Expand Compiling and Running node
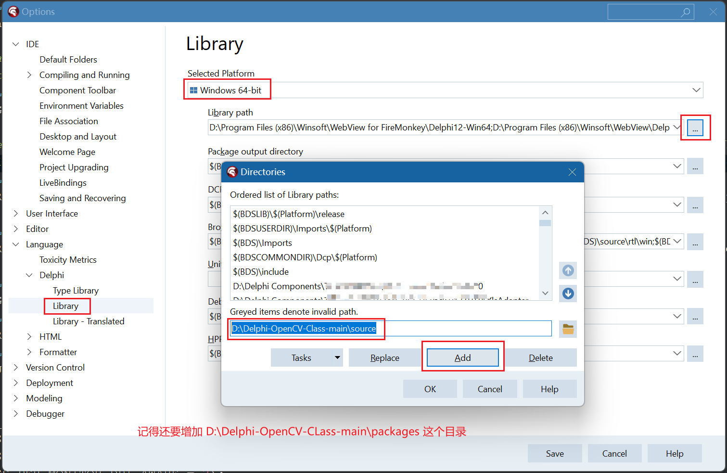The height and width of the screenshot is (473, 727). point(29,75)
